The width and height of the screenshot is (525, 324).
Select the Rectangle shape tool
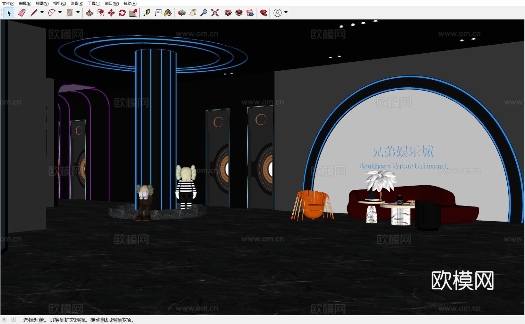click(69, 13)
